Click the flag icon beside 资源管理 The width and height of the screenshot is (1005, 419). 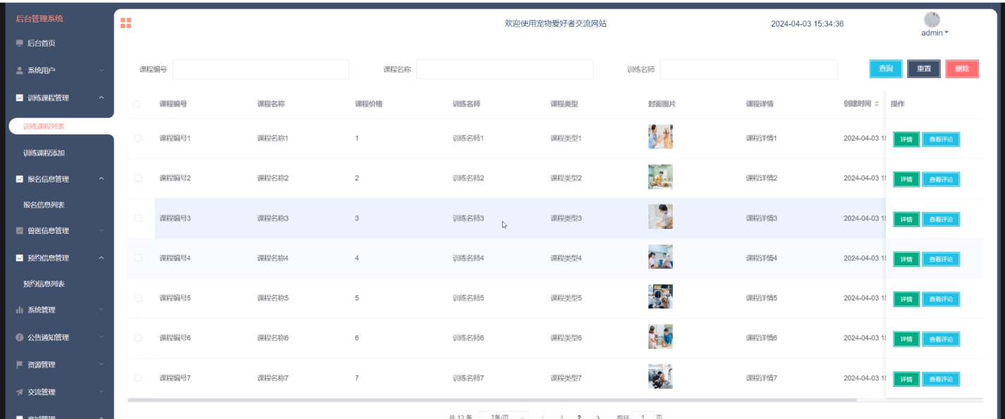tap(20, 365)
